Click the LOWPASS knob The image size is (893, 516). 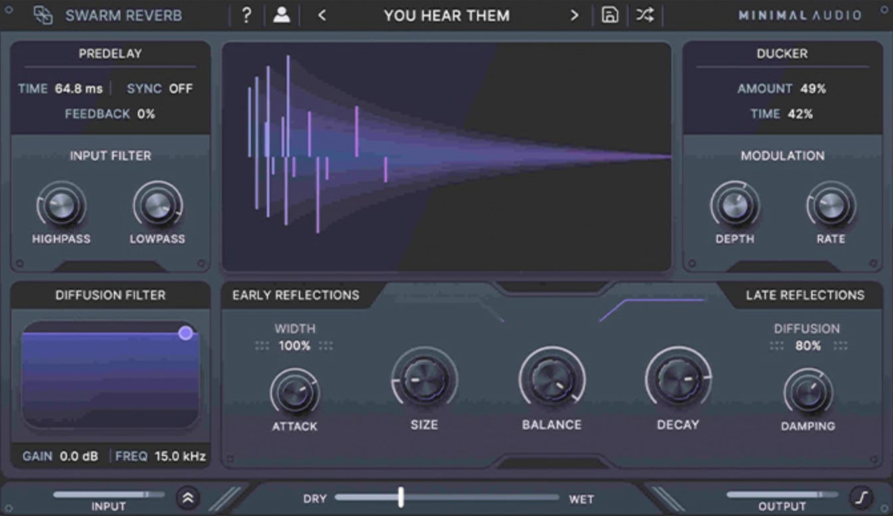[x=158, y=205]
